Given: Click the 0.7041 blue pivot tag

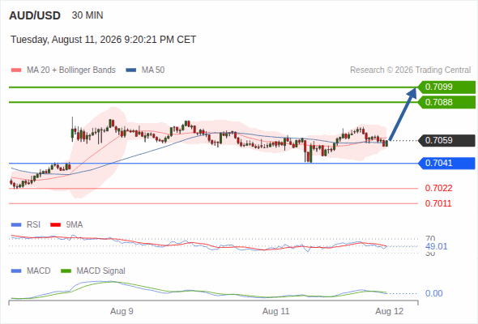Looking at the screenshot, I should [446, 163].
